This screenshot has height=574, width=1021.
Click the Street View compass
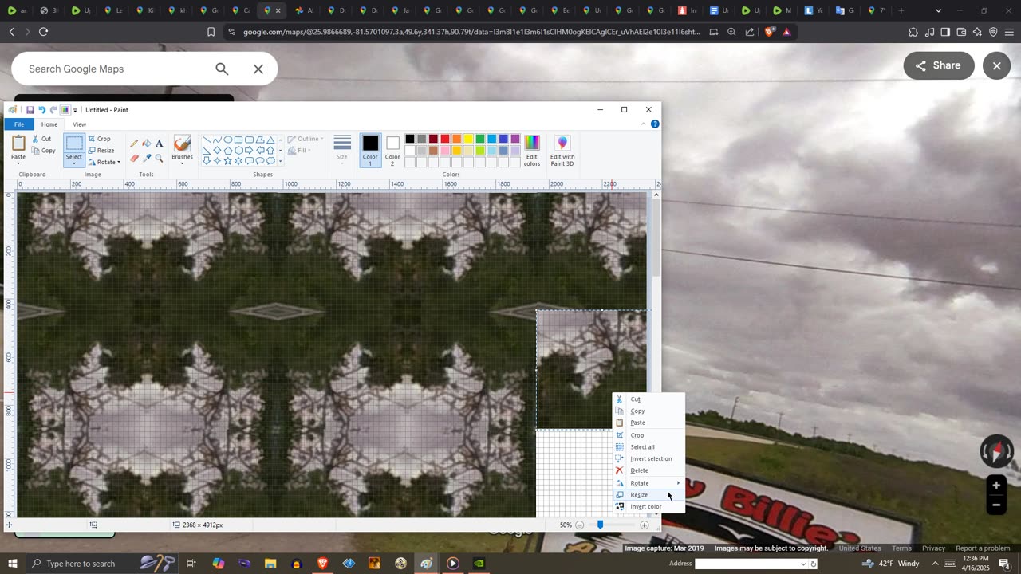[x=996, y=451]
